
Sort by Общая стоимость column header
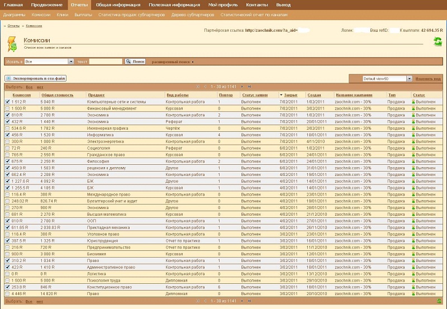[58, 95]
